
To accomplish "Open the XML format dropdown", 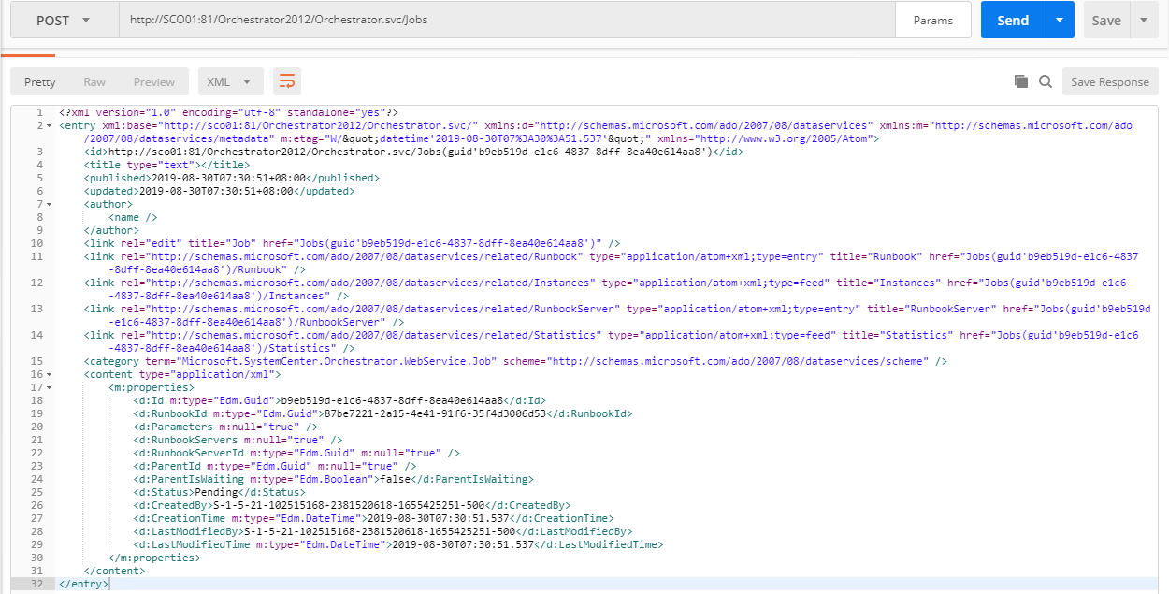I will pos(229,81).
